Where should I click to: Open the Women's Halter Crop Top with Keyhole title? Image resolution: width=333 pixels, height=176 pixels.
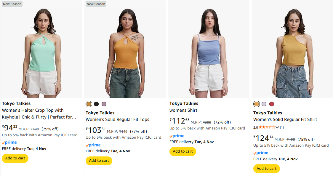coord(39,114)
